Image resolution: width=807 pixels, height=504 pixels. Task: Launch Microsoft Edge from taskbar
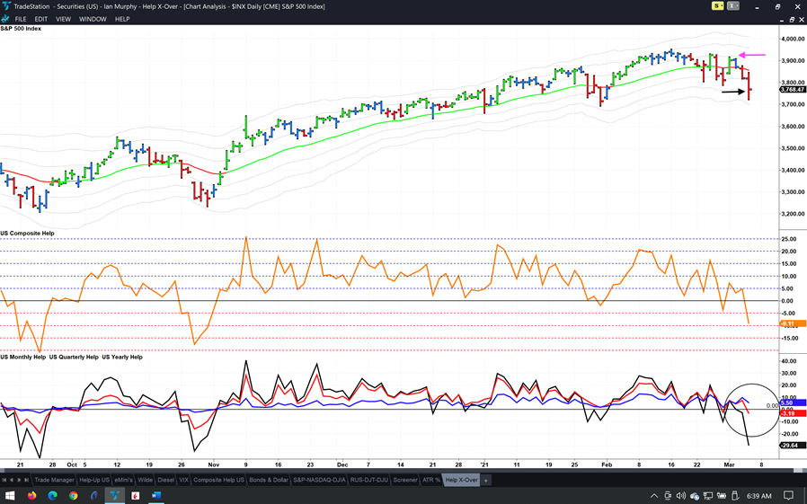[x=52, y=496]
